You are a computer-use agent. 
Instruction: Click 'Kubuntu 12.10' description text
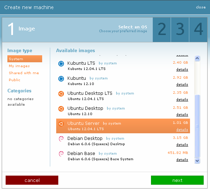click(x=81, y=84)
